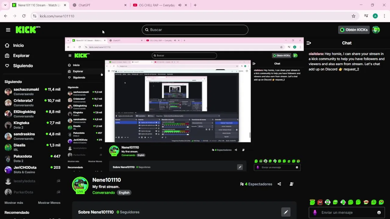
Task: Click the user icon right of share icon
Action: click(x=291, y=184)
